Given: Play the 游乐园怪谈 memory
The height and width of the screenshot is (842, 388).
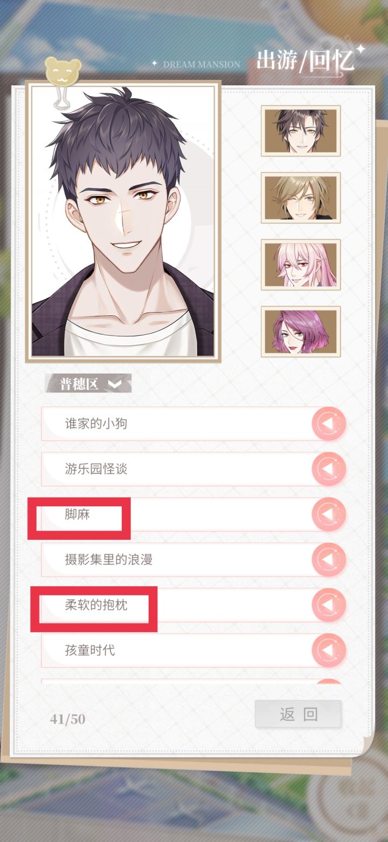Looking at the screenshot, I should coord(328,469).
